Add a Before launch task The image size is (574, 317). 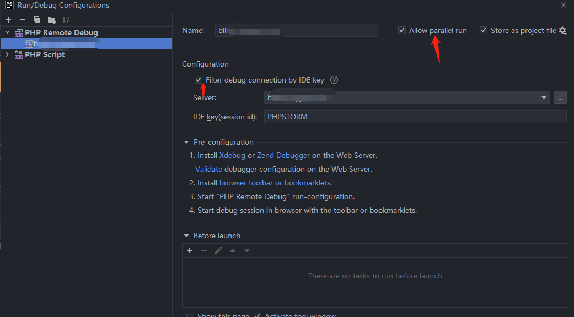(190, 250)
